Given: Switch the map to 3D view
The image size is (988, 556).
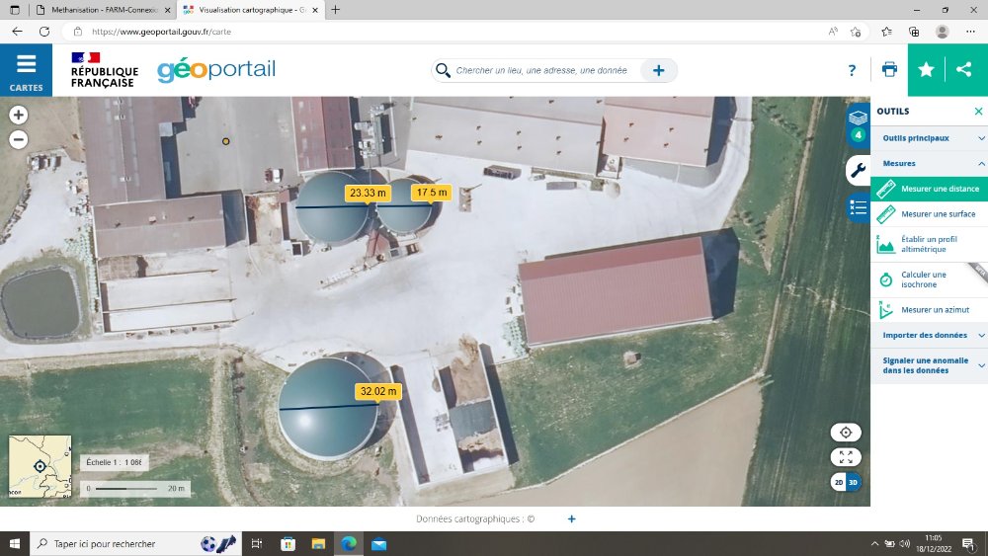Looking at the screenshot, I should tap(854, 482).
